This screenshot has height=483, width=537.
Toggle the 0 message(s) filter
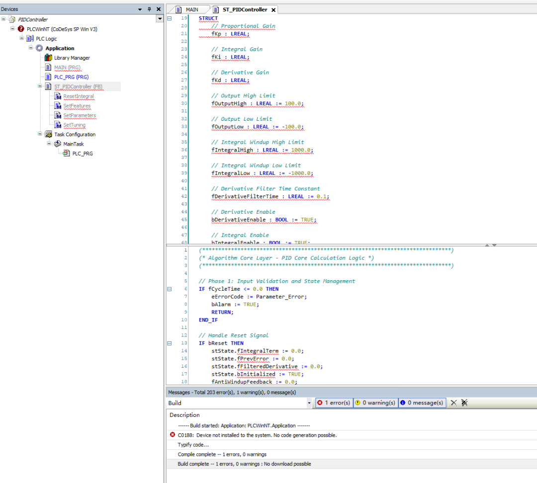(422, 403)
